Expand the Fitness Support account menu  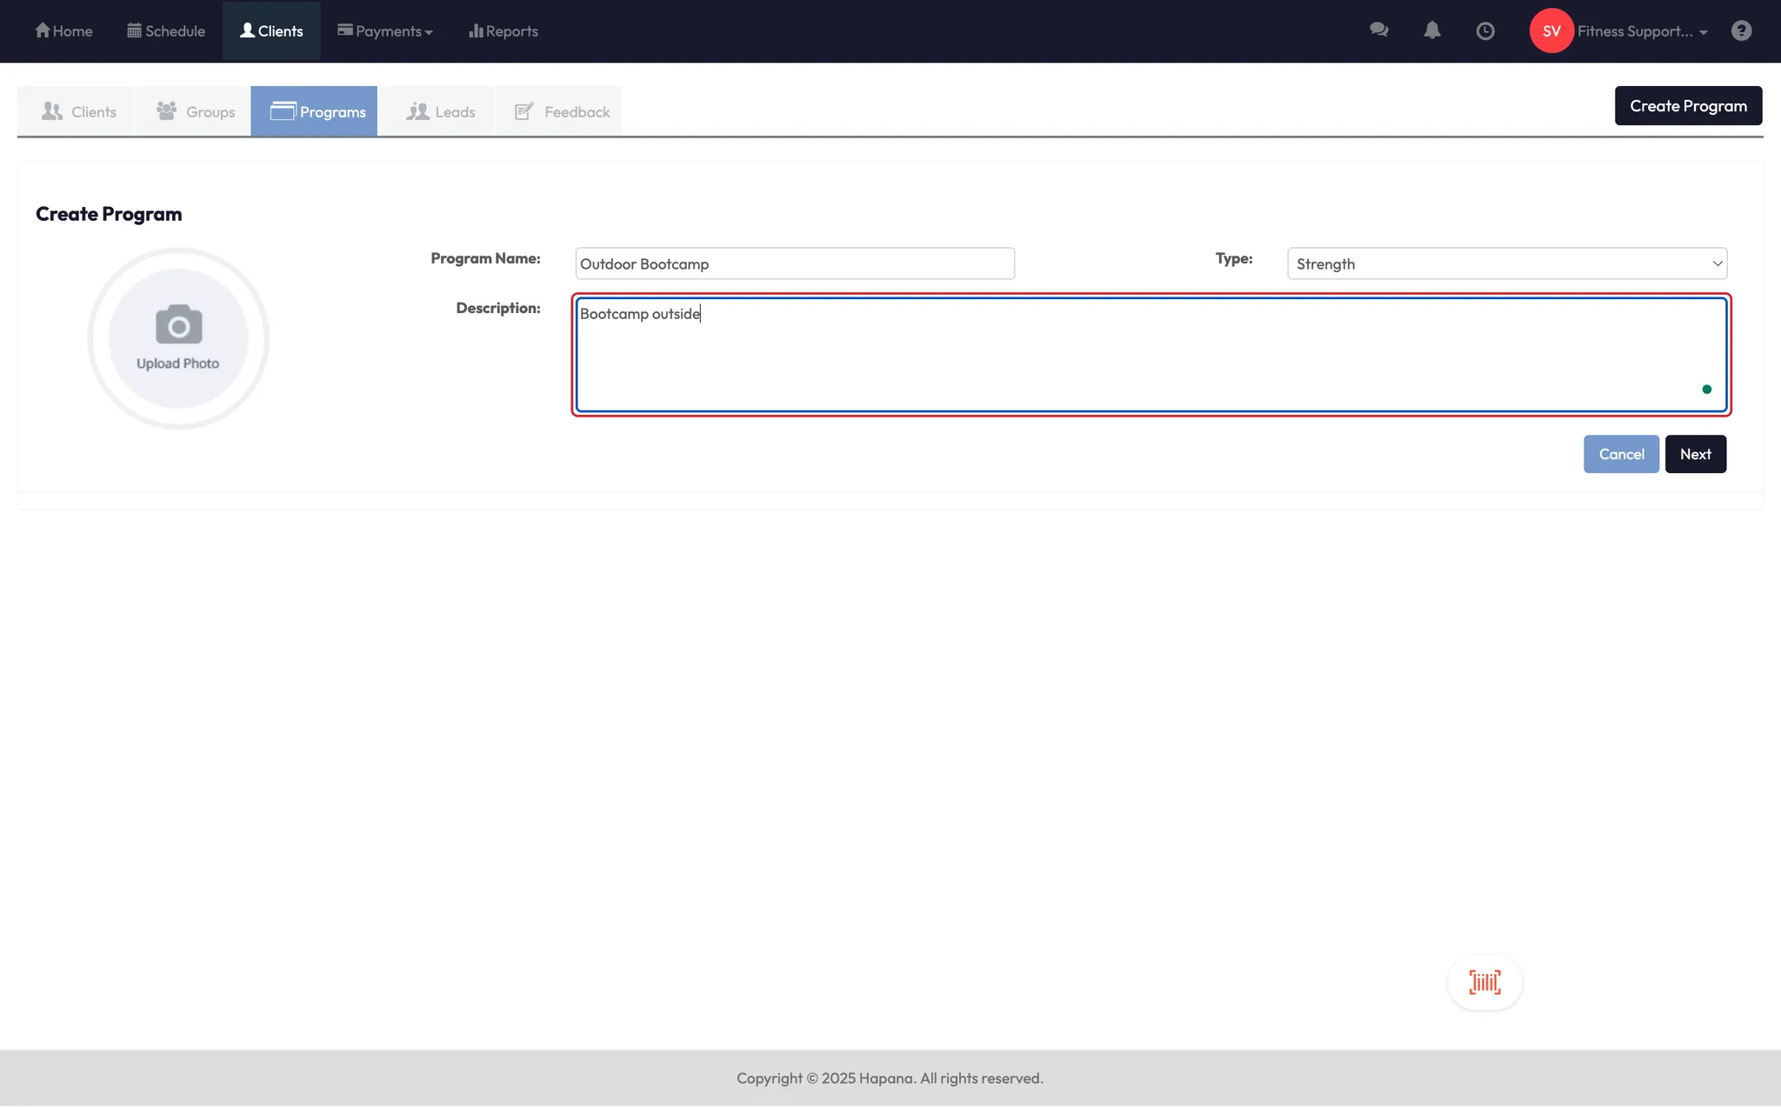pyautogui.click(x=1642, y=31)
